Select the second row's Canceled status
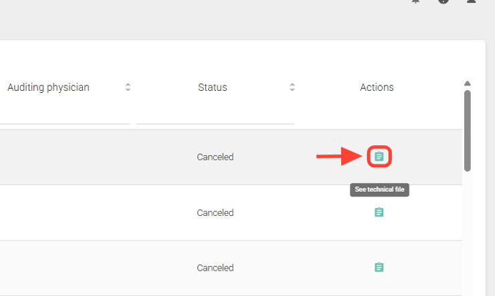Image resolution: width=495 pixels, height=296 pixels. (215, 212)
